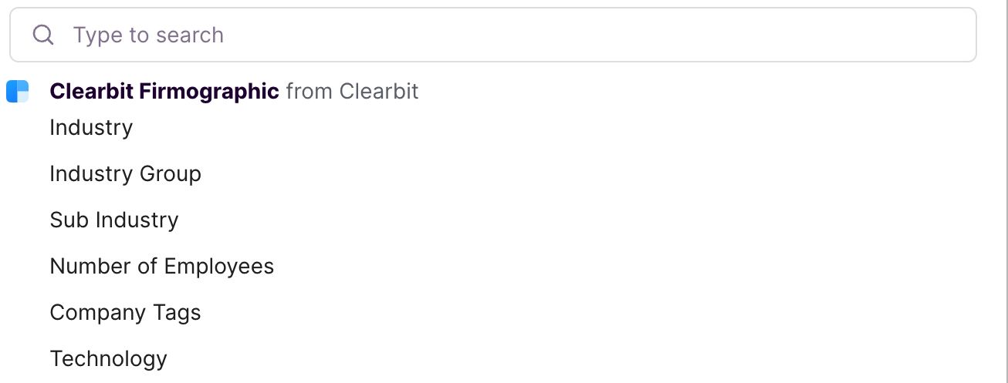
Task: Click the magnifying glass search icon
Action: [44, 35]
